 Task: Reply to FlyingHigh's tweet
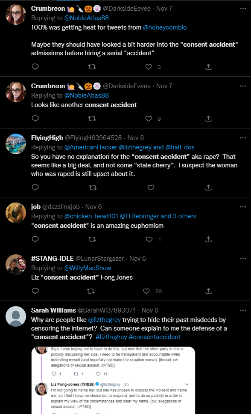click(x=35, y=187)
